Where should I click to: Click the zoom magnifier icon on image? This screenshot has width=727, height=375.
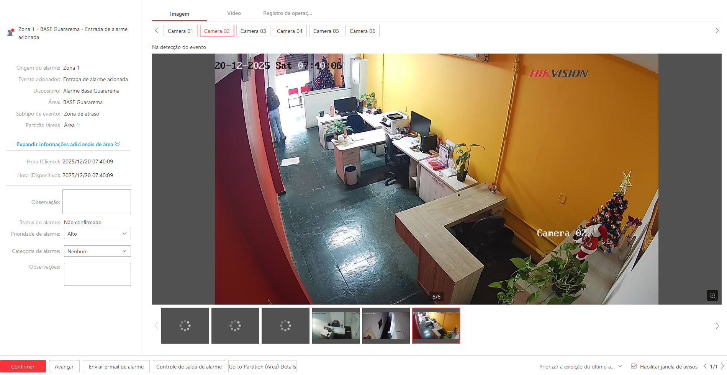(712, 295)
